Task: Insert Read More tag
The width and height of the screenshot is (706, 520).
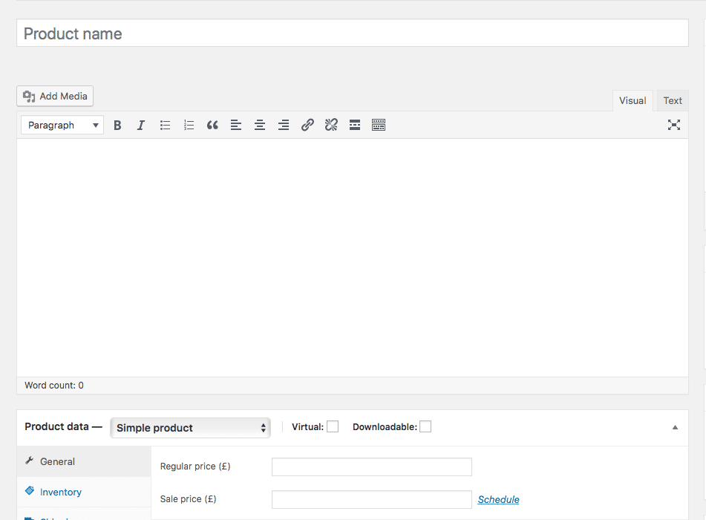Action: tap(355, 126)
